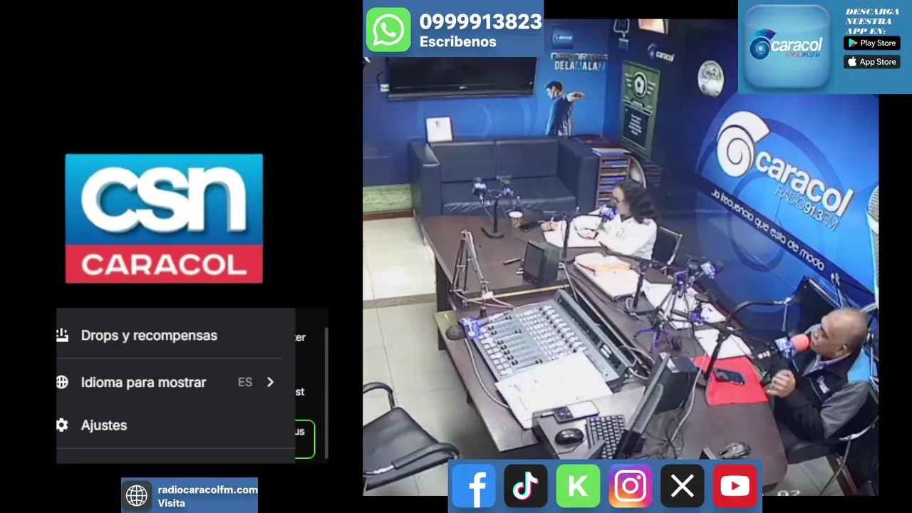The height and width of the screenshot is (513, 912).
Task: Click the website globe icon
Action: click(x=137, y=495)
